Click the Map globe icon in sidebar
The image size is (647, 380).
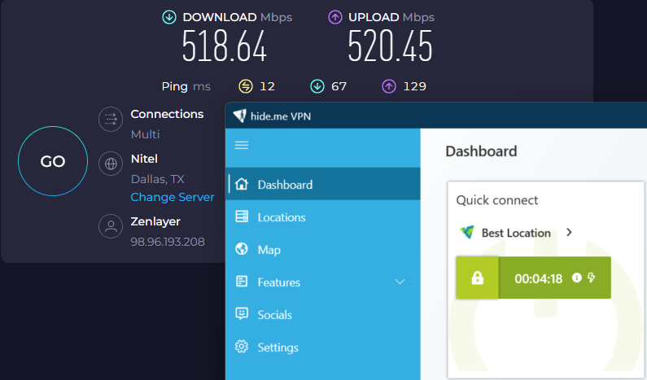click(242, 249)
